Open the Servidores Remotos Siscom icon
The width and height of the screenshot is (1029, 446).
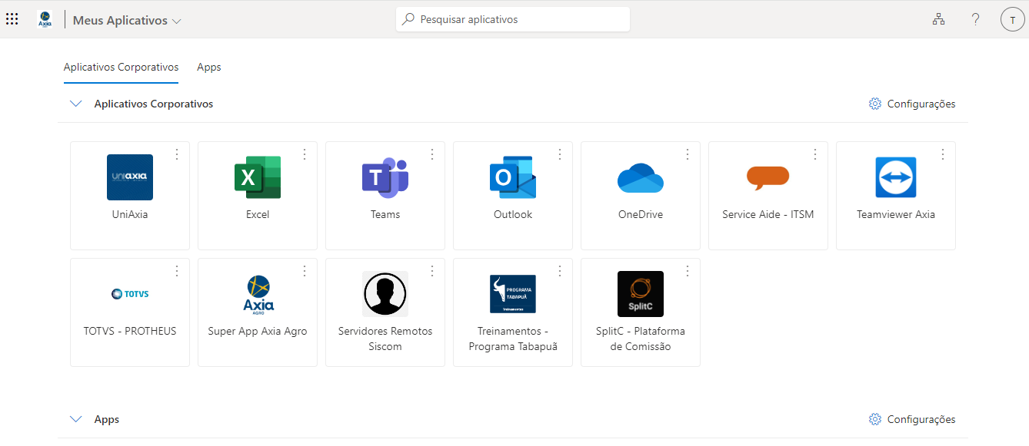click(385, 294)
